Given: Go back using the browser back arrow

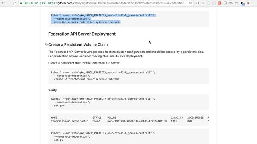Looking at the screenshot, I should pos(4,3).
